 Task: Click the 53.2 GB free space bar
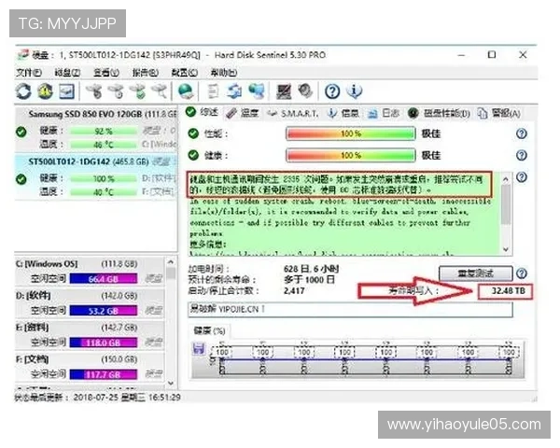(x=104, y=311)
